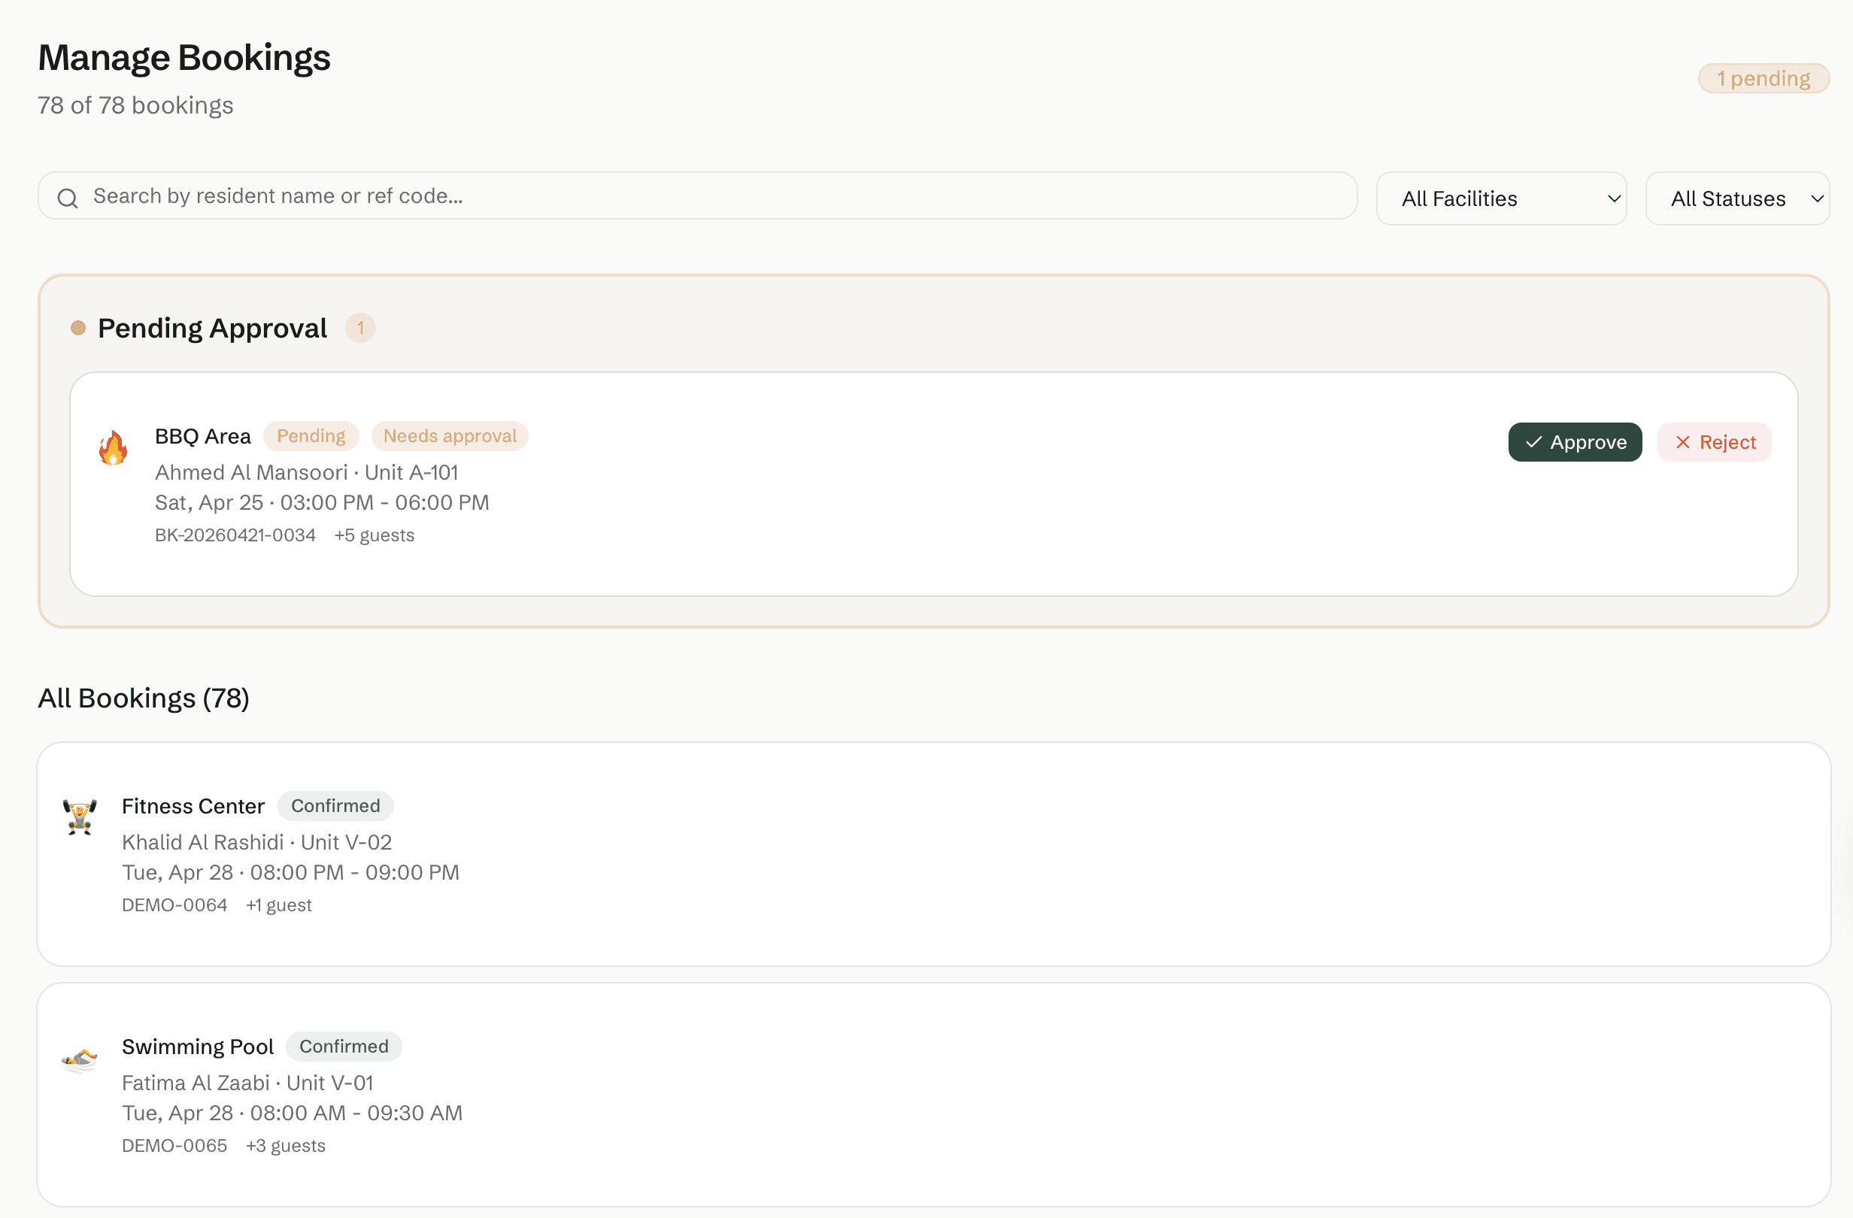Click the BBQ Area fire icon
This screenshot has height=1218, width=1853.
coord(113,447)
